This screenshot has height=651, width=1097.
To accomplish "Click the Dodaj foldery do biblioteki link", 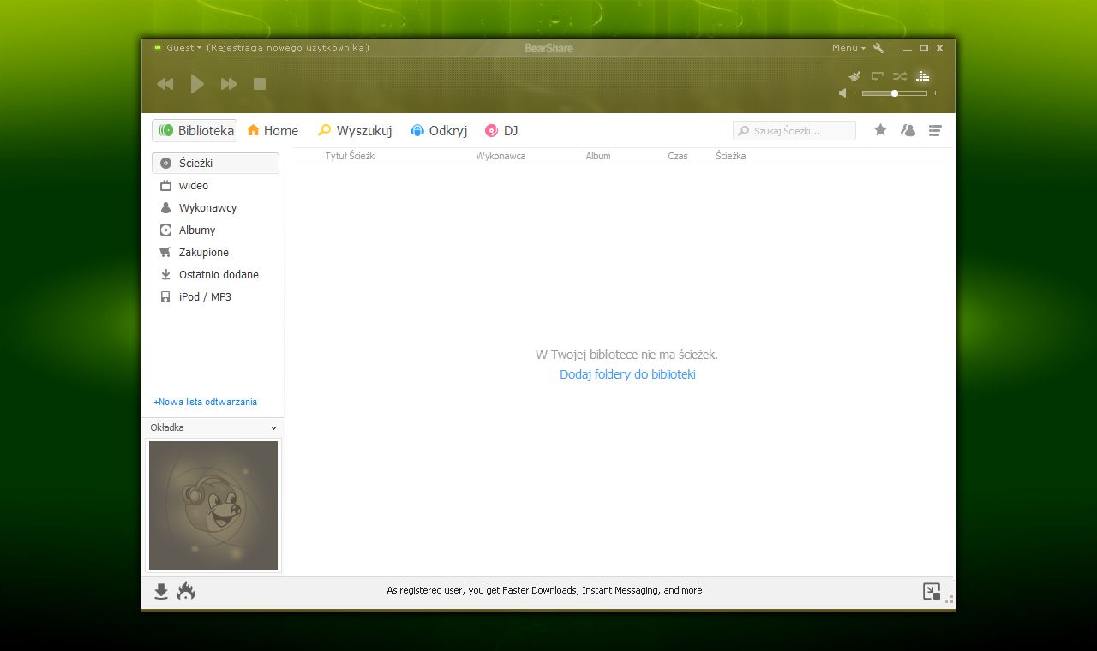I will (x=627, y=374).
